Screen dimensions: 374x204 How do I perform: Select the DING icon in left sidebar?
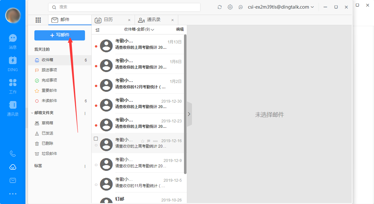(13, 61)
